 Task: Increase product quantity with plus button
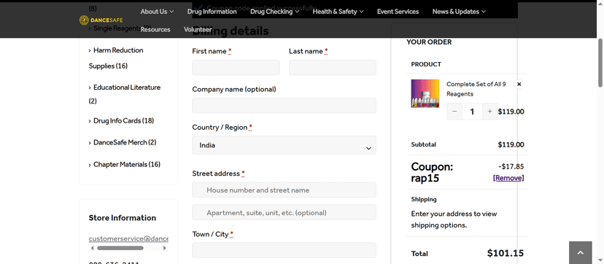click(x=489, y=112)
